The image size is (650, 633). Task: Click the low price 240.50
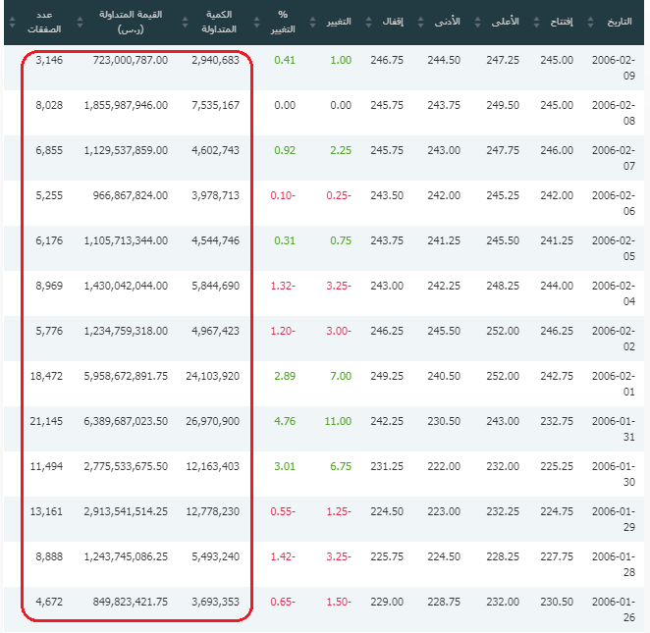click(x=444, y=377)
